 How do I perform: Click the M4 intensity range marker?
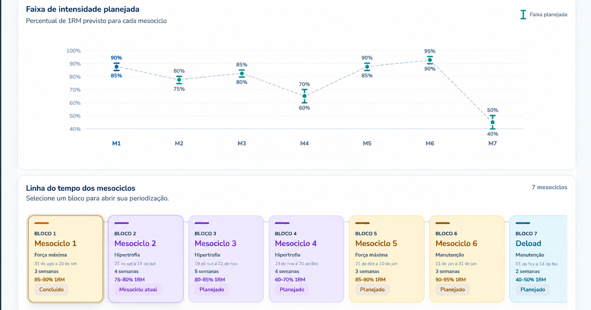(x=304, y=96)
